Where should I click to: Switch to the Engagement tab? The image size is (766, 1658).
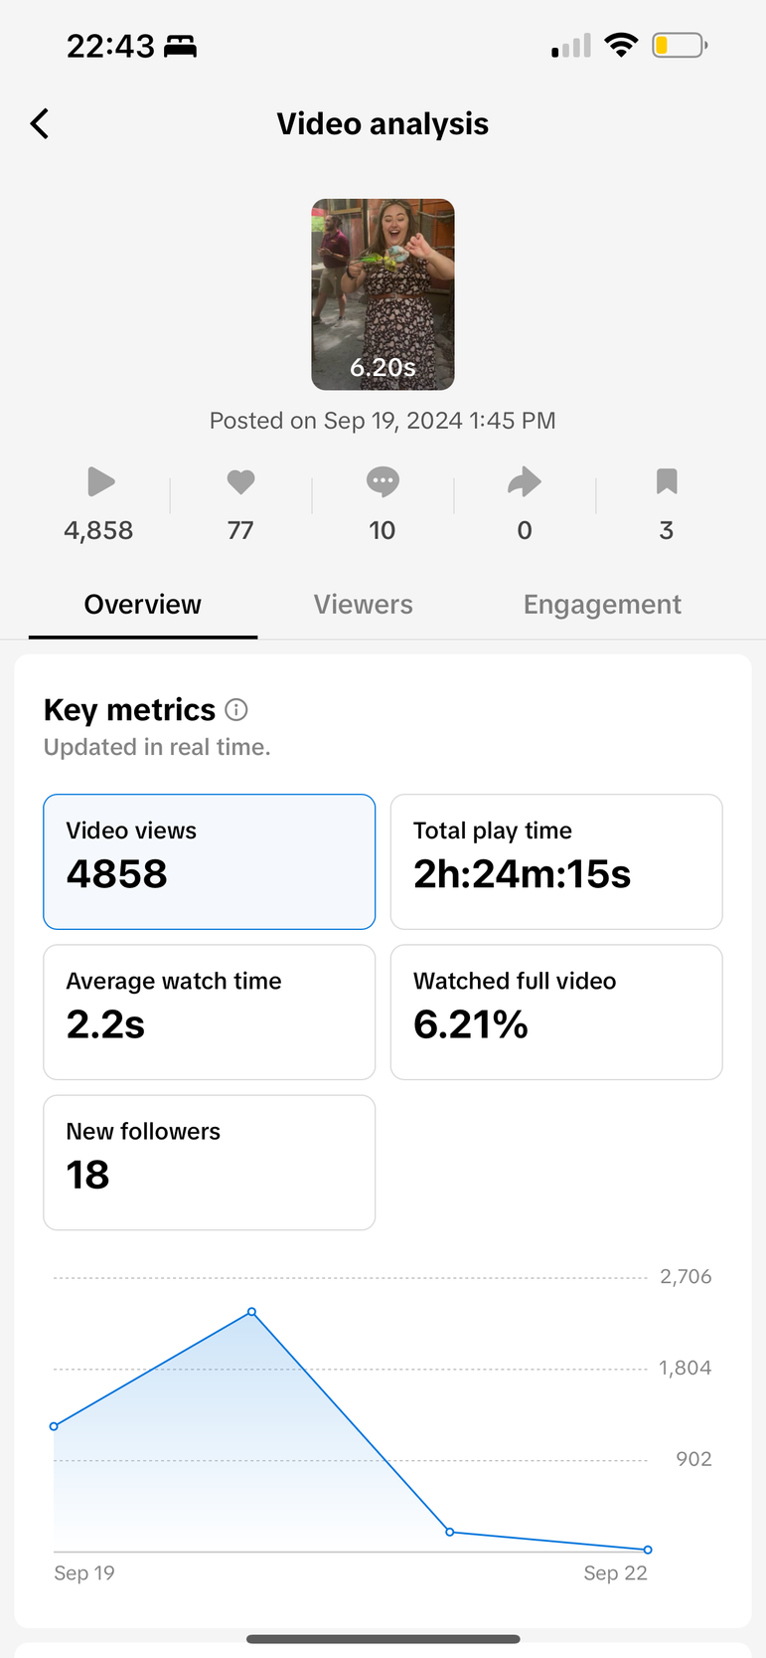pos(602,605)
